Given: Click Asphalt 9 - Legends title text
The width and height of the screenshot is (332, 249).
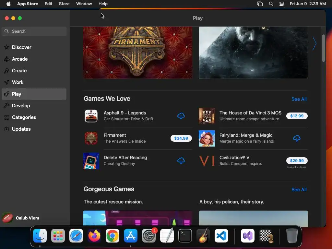Looking at the screenshot, I should [x=125, y=113].
